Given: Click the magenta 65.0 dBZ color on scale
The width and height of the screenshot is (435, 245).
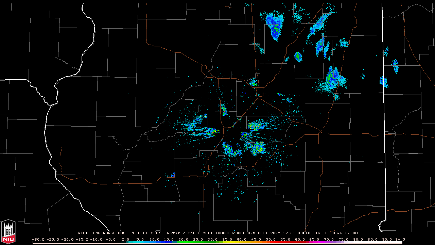Looking at the screenshot, I should coord(314,242).
